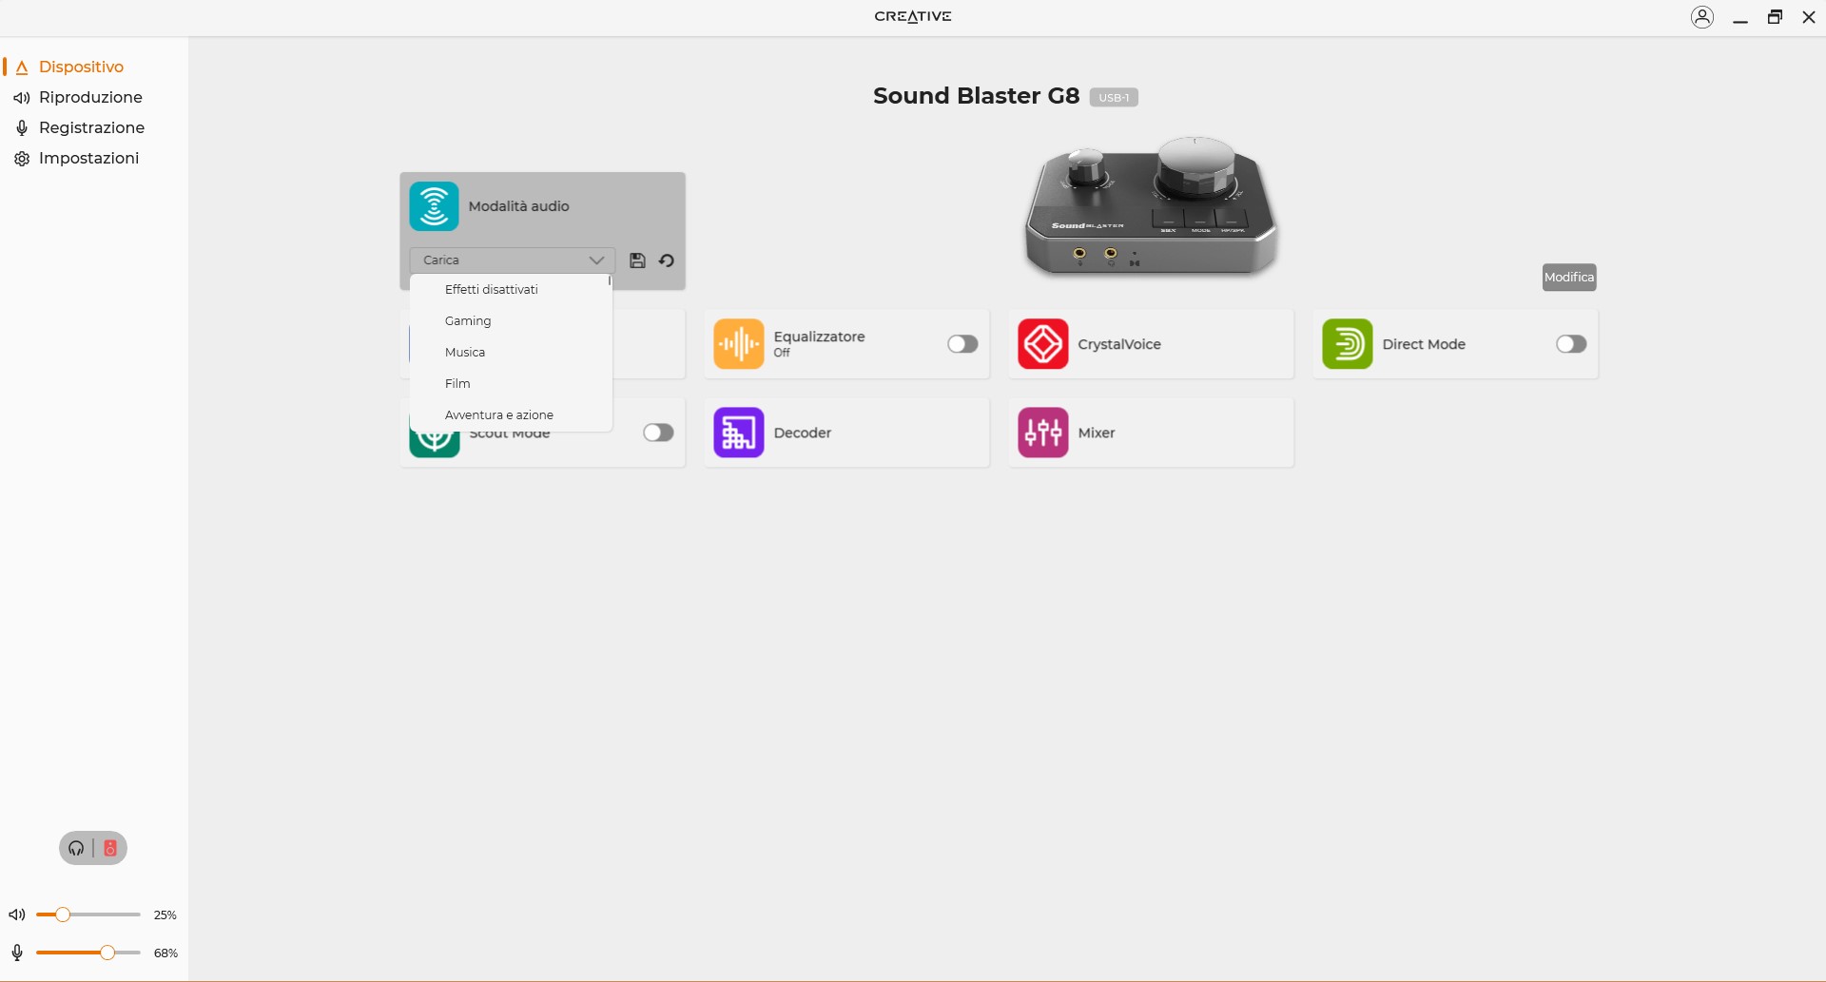Click the Dispositivo sidebar icon
Image resolution: width=1826 pixels, height=982 pixels.
(22, 67)
